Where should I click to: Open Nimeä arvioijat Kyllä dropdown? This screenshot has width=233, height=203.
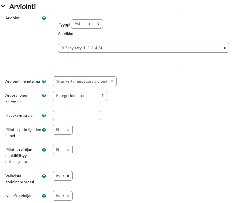(62, 196)
